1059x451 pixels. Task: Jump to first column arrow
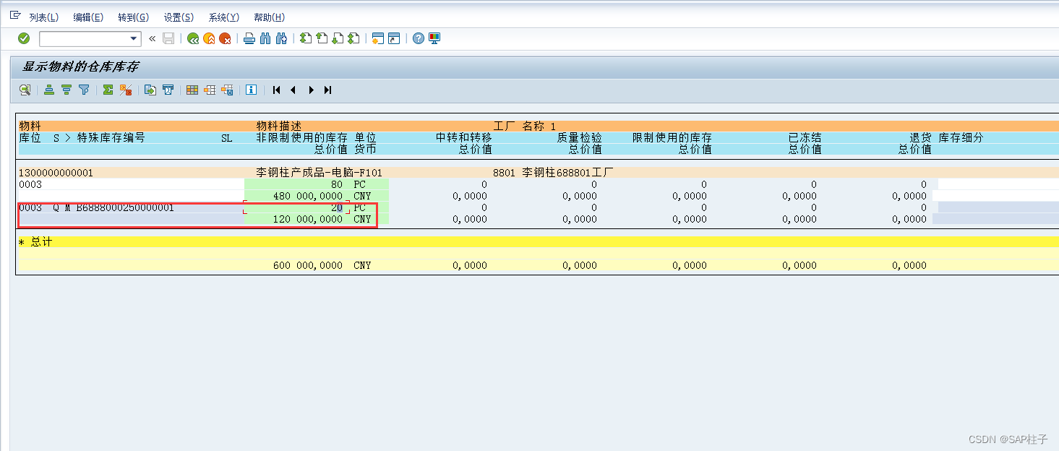[x=276, y=90]
